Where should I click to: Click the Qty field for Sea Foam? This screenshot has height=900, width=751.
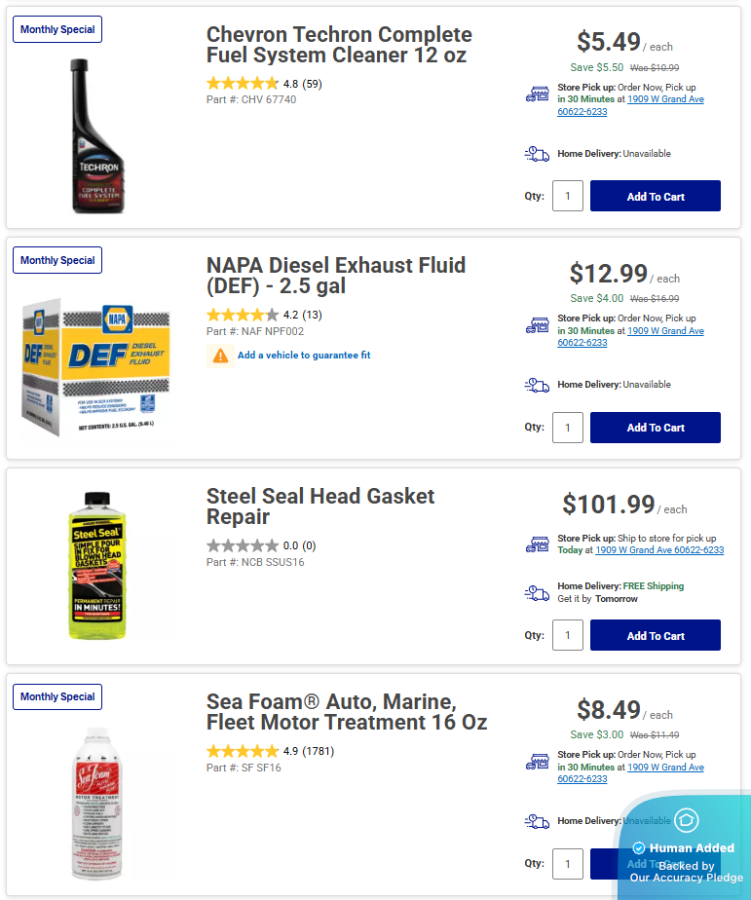(x=567, y=863)
